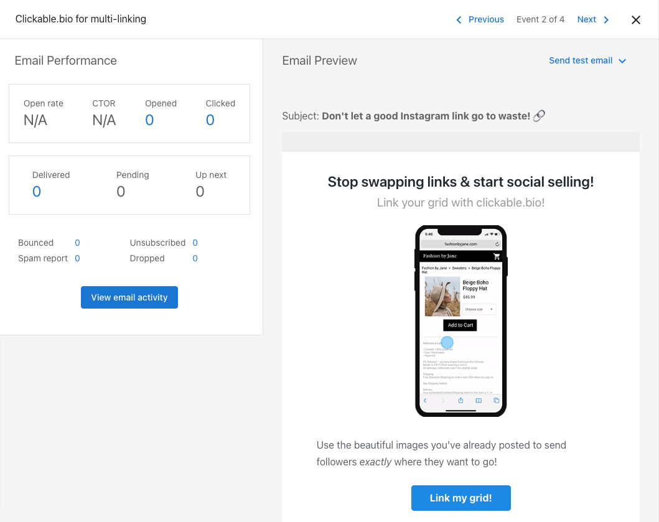View the Dropped count
Screen dimensions: 659x522
(195, 258)
